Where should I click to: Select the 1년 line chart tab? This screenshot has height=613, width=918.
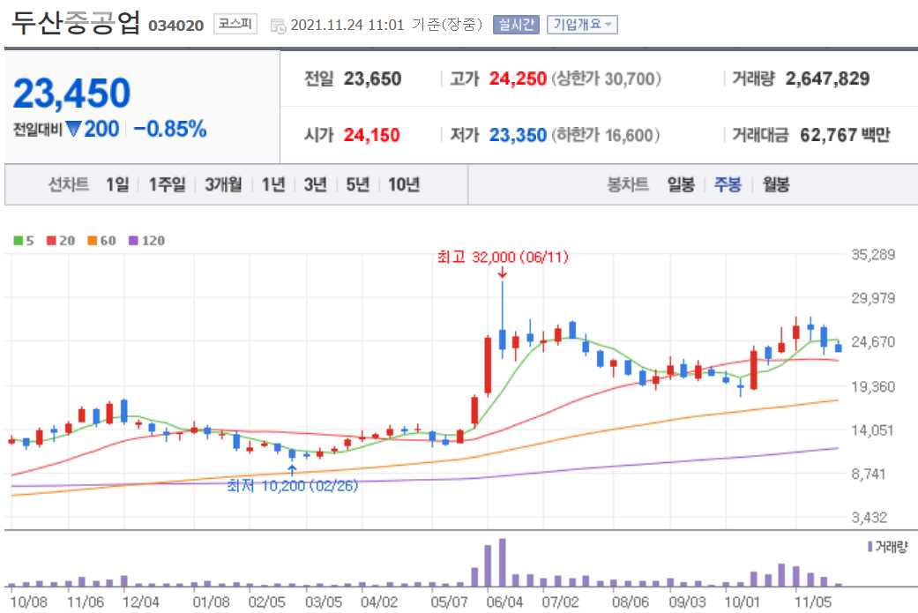(273, 185)
